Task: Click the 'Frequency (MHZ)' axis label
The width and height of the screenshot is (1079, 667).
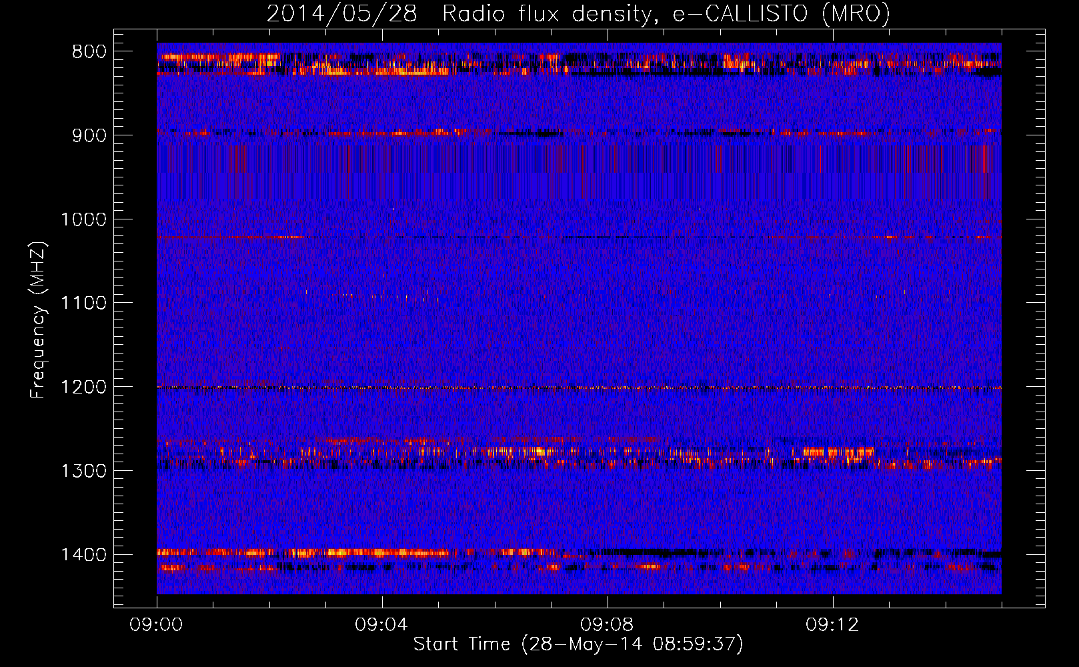Action: click(38, 320)
